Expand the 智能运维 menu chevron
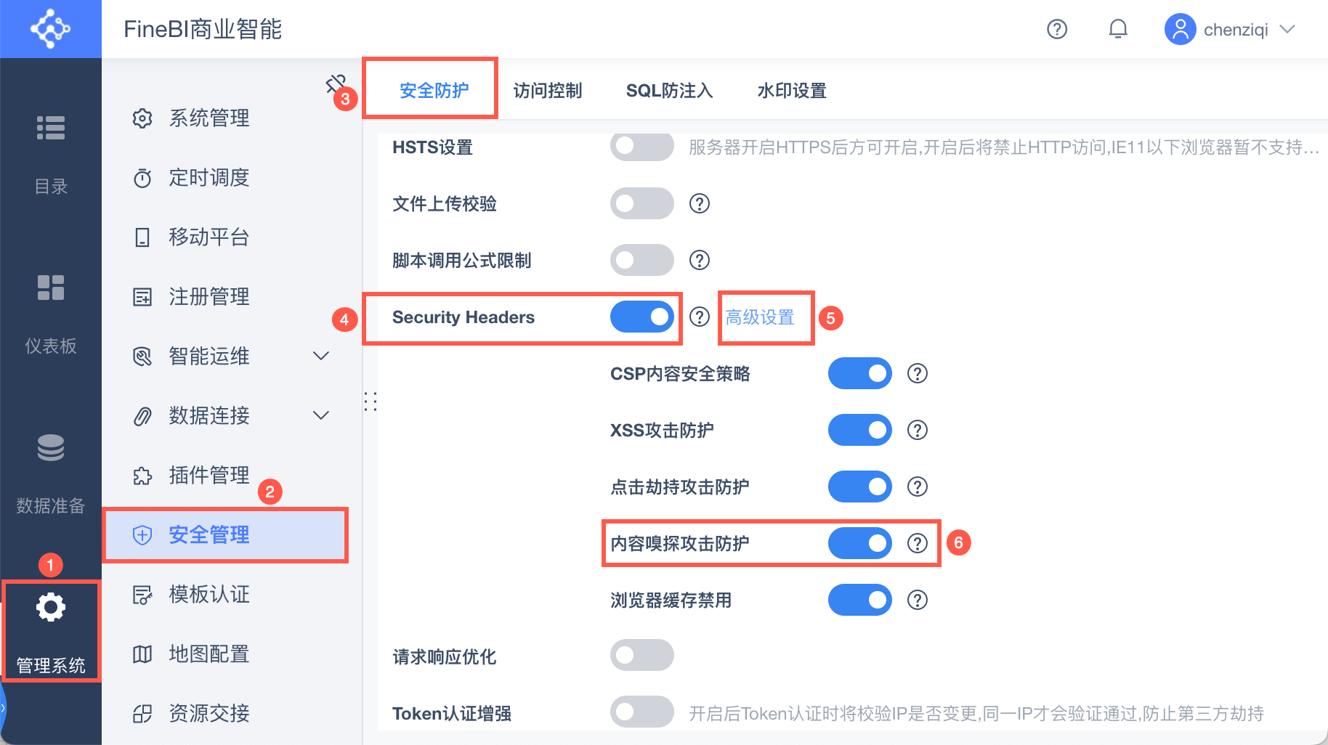Screen dimensions: 1328x745 [x=320, y=356]
